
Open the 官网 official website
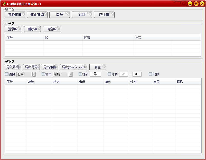point(82,15)
